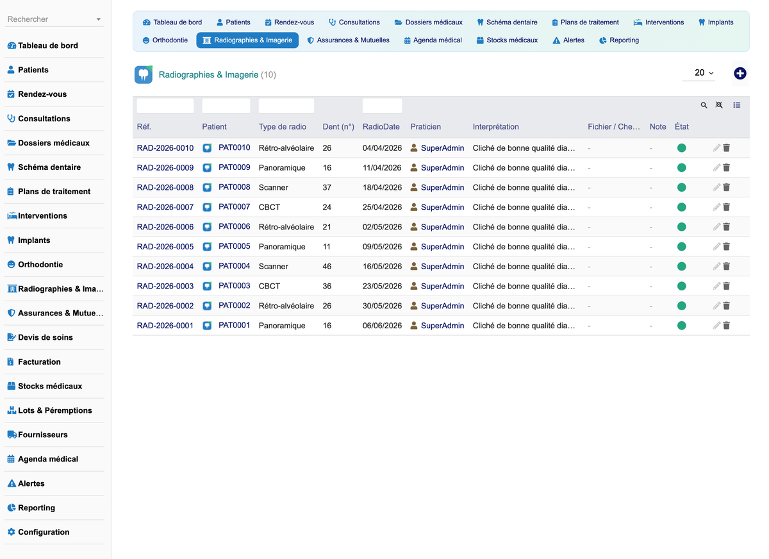Open the Tableau de bord top tab
The image size is (769, 559).
click(x=172, y=22)
